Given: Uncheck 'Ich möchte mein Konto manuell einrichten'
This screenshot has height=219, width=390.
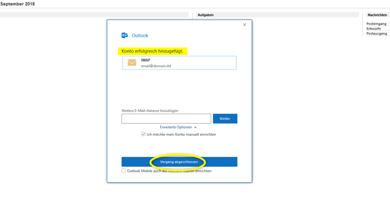Looking at the screenshot, I should tap(143, 134).
